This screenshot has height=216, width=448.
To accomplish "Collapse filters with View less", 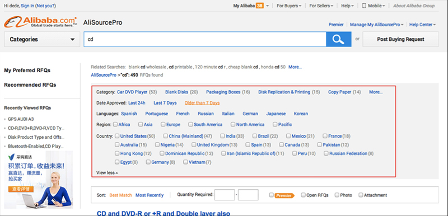I will (x=107, y=172).
